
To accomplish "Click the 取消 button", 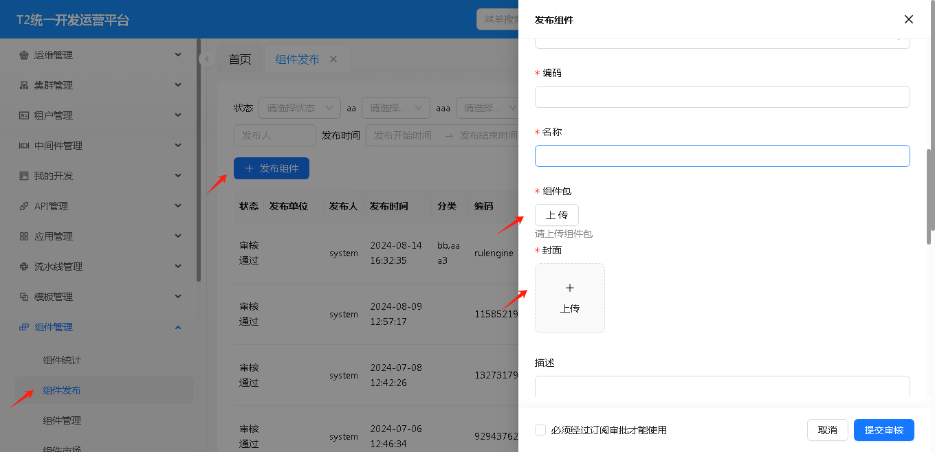I will tap(828, 430).
